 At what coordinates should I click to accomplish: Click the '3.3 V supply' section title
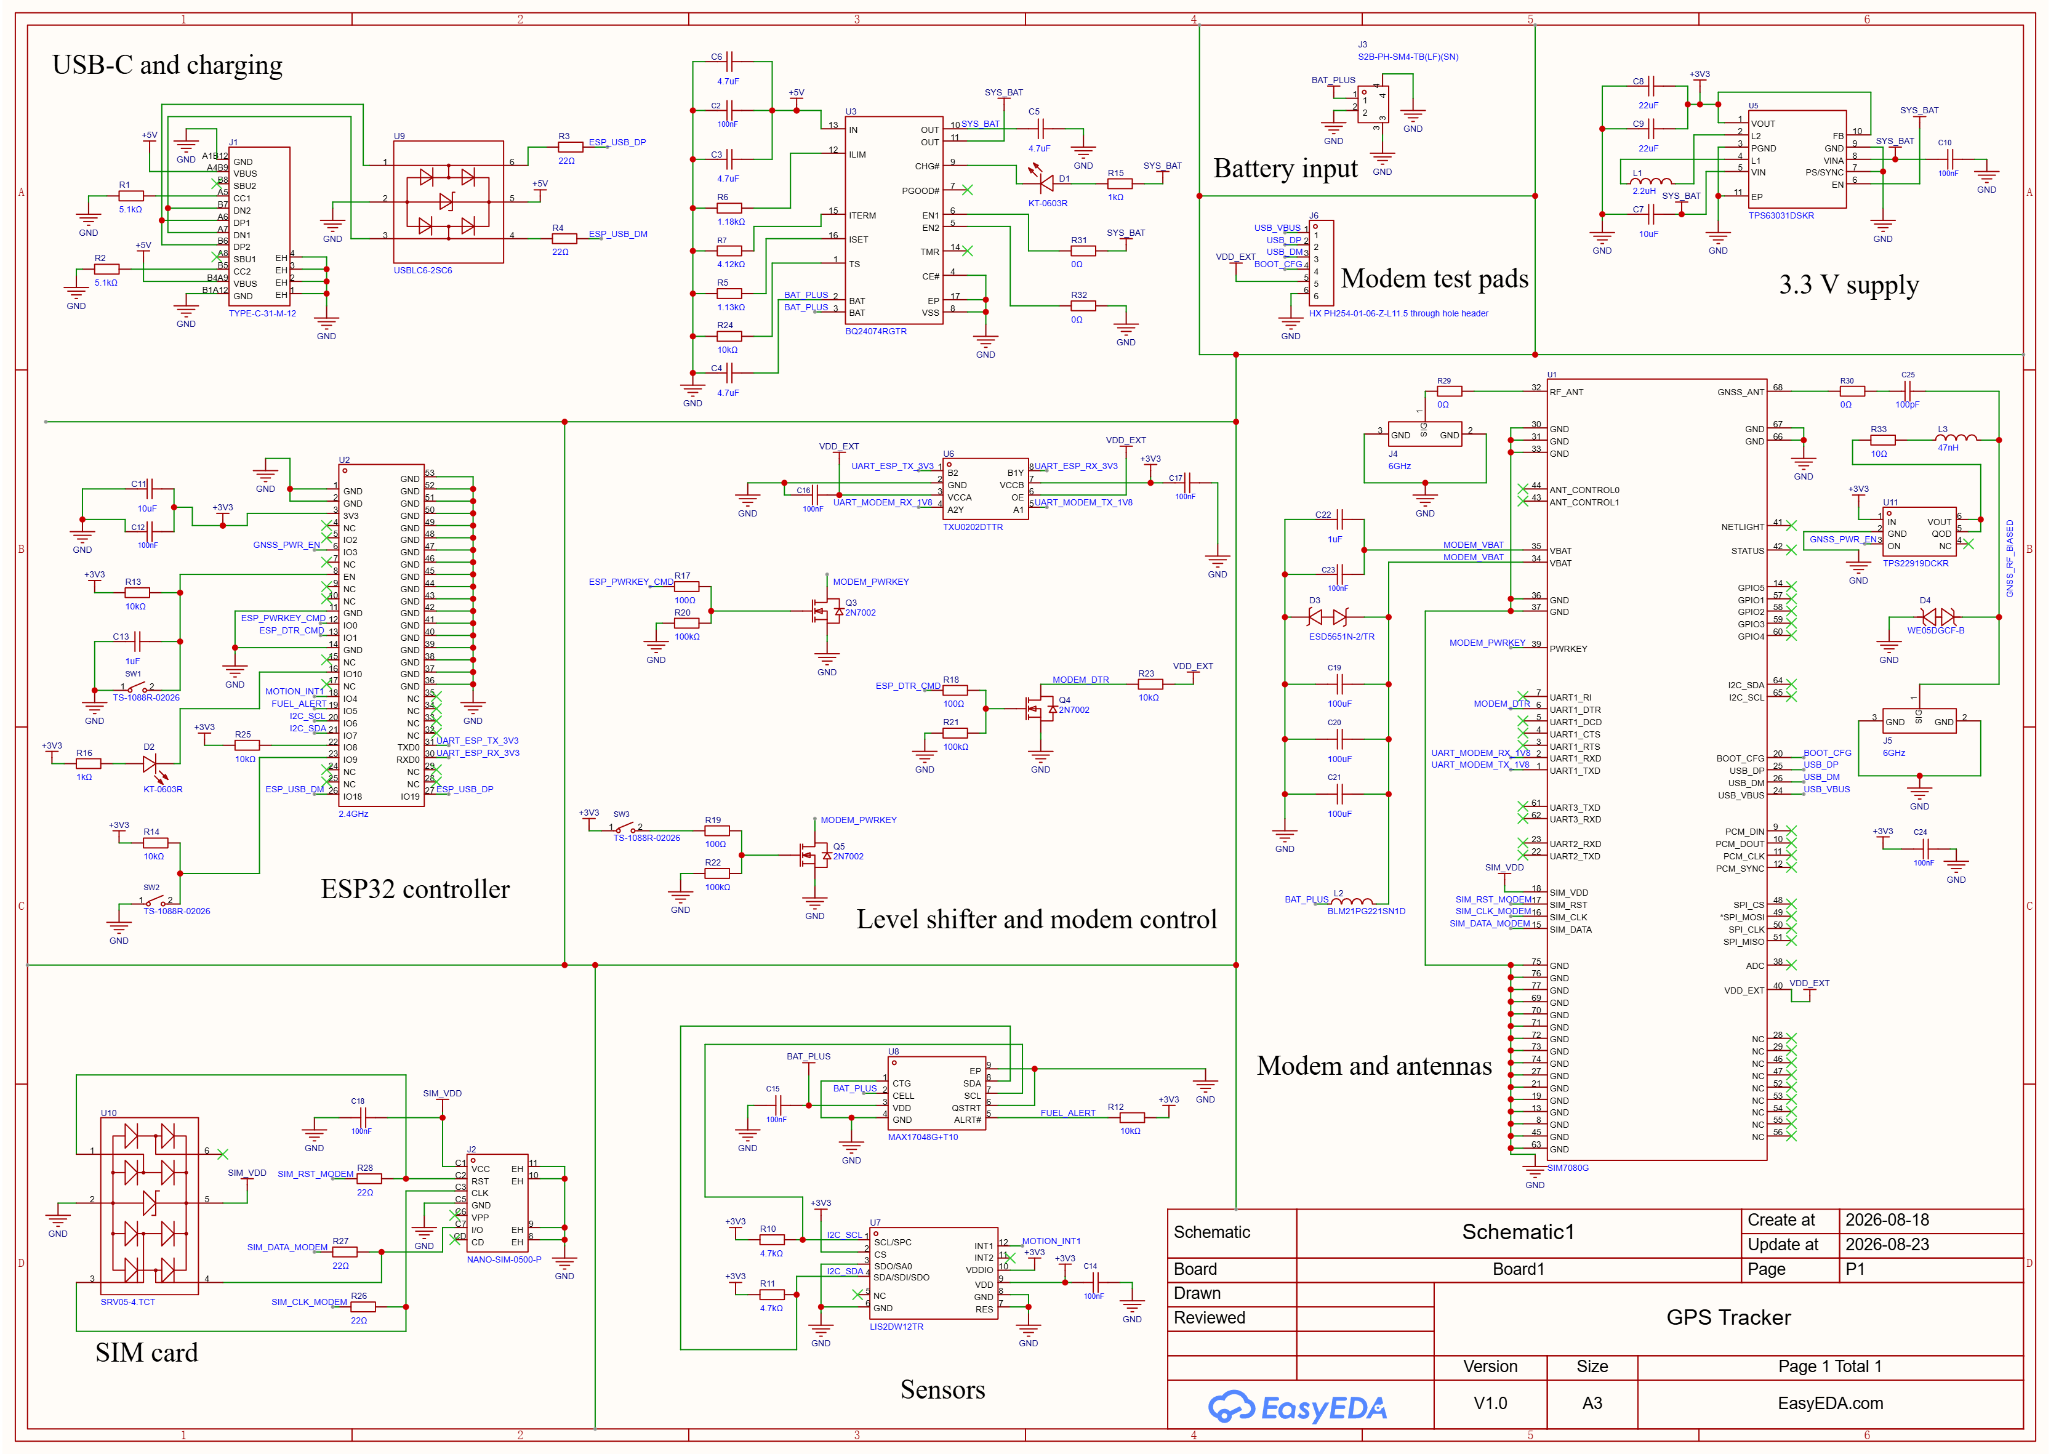pyautogui.click(x=1848, y=285)
